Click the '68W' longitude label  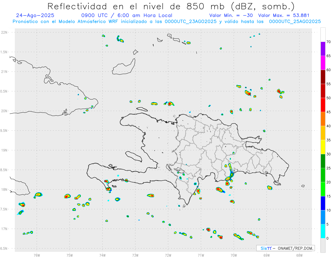coord(299,255)
